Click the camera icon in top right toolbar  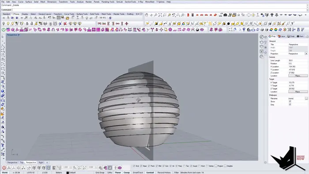[225, 15]
